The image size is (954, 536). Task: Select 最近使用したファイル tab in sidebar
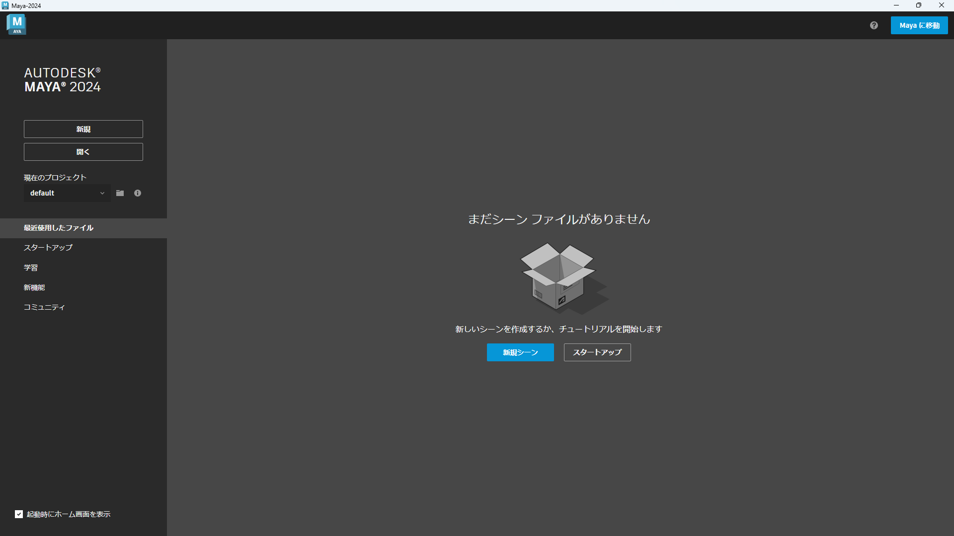[59, 228]
